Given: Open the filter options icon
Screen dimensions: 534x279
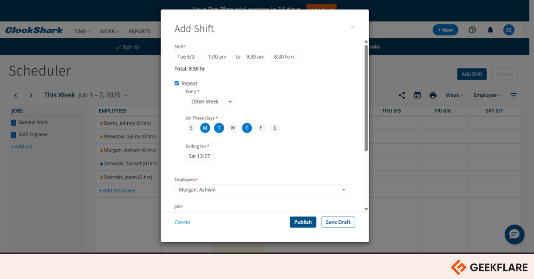Looking at the screenshot, I should click(514, 95).
